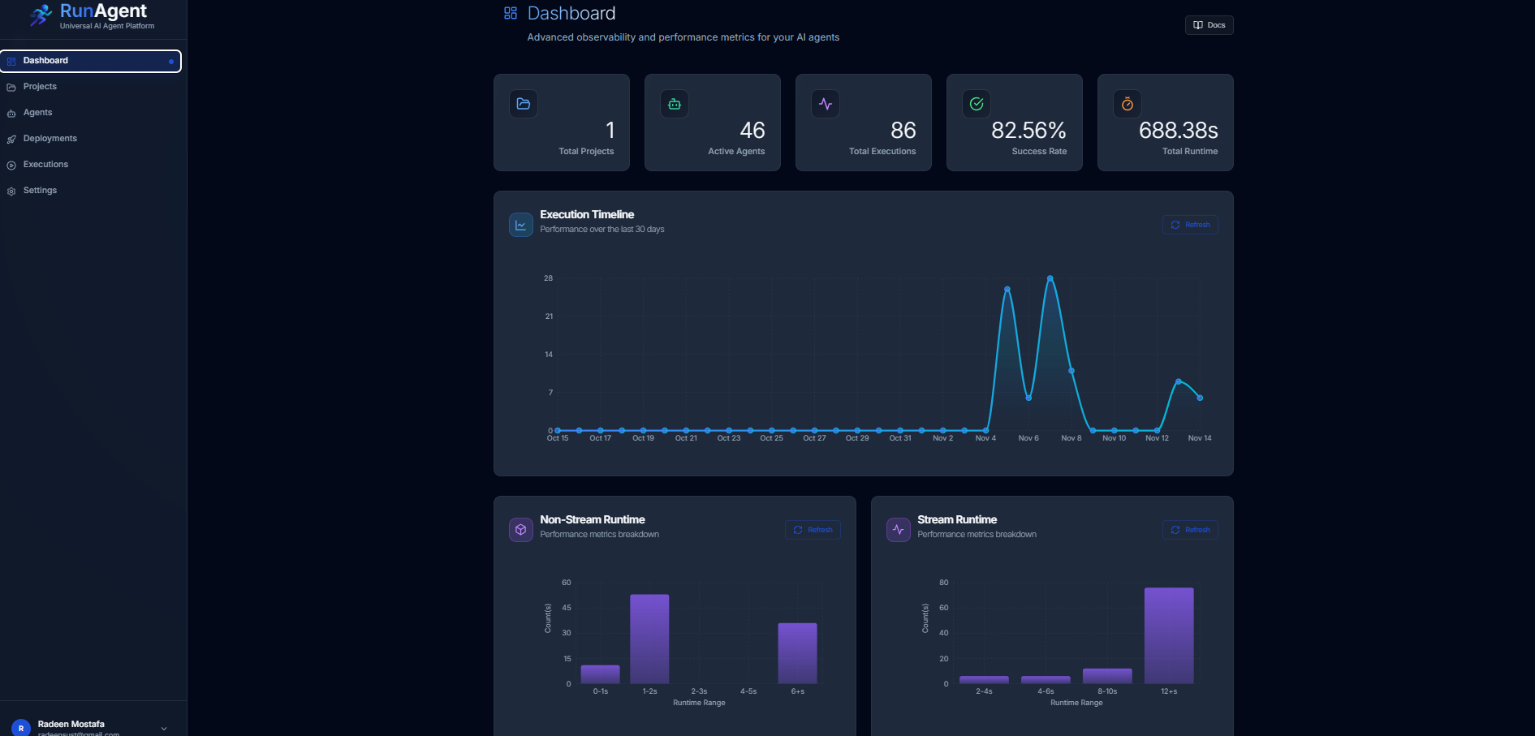Refresh the Stream Runtime metrics
This screenshot has height=736, width=1535.
coord(1190,529)
